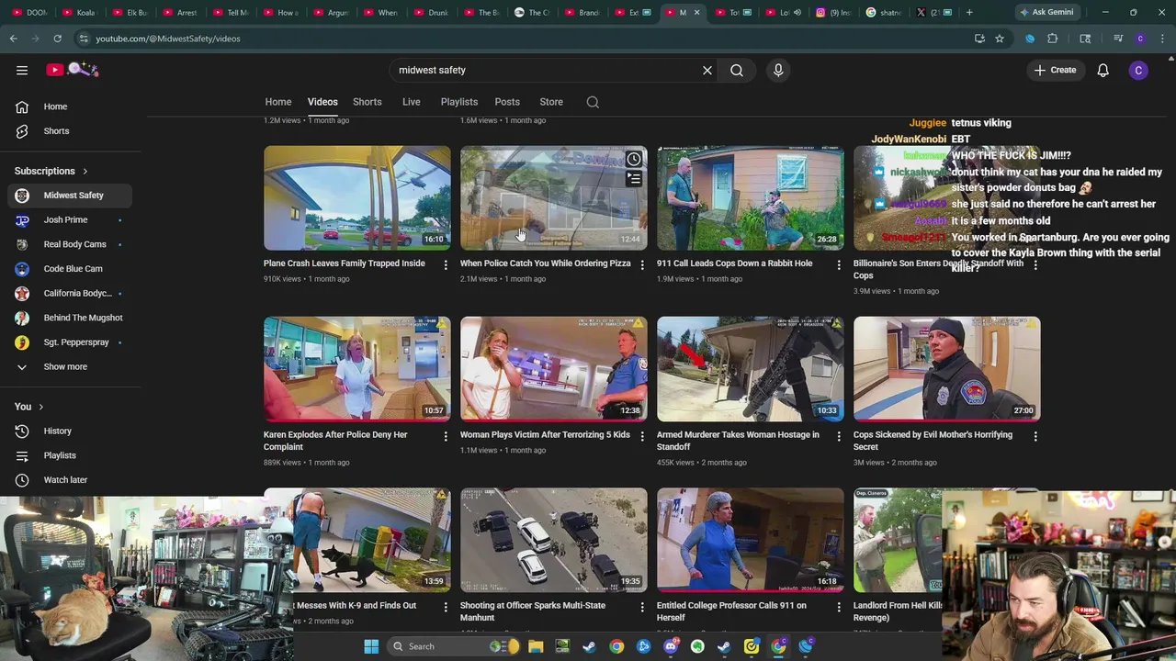
Task: Open options menu for Woman Plays Victim video
Action: click(x=642, y=436)
